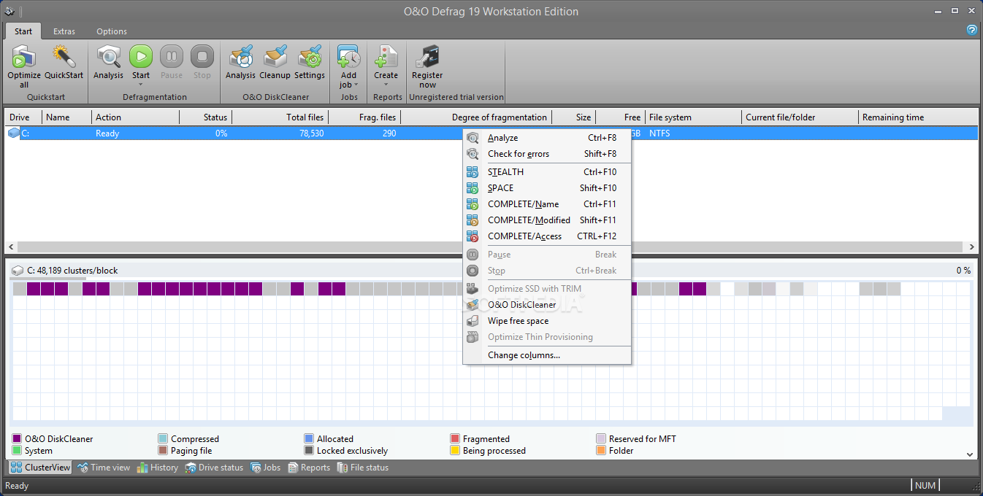
Task: Click the 290 frag. files cell
Action: [x=389, y=133]
